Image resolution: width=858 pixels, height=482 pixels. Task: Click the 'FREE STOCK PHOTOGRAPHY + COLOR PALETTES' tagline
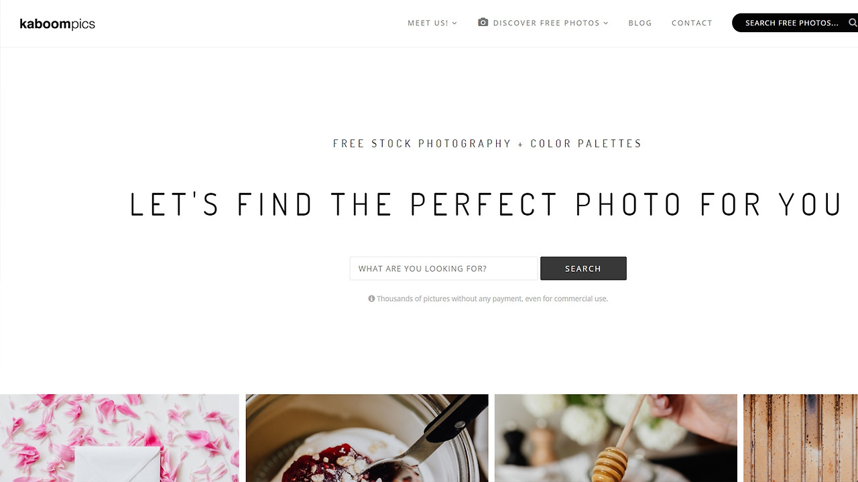(487, 143)
